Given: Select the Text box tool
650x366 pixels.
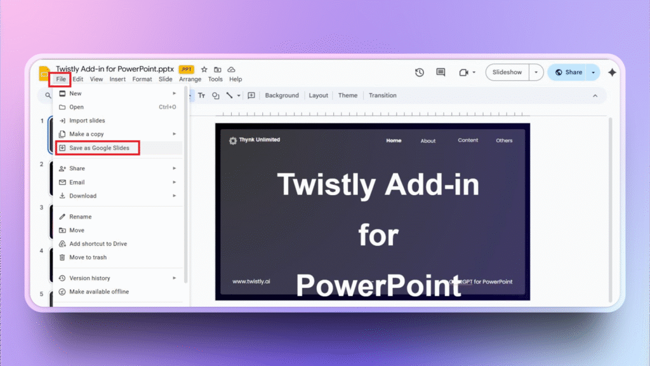Looking at the screenshot, I should coord(201,95).
